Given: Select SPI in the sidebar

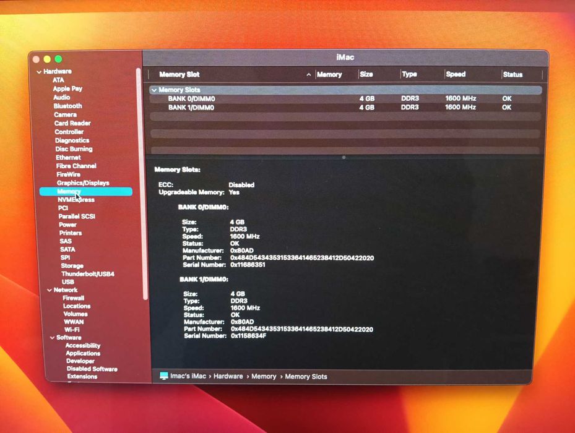Looking at the screenshot, I should click(65, 258).
